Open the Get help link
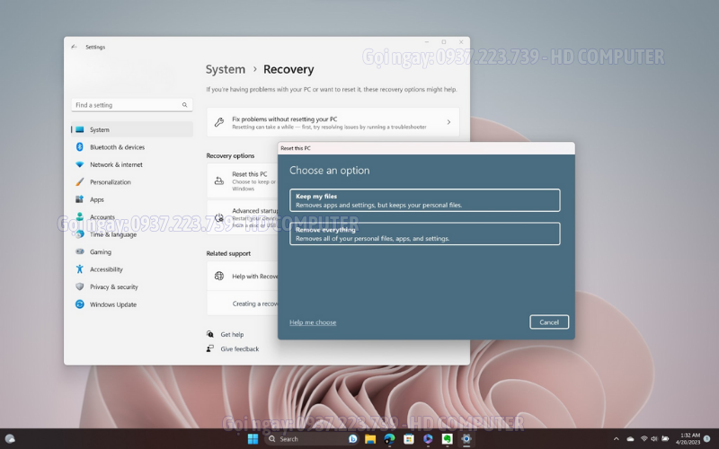Viewport: 719px width, 449px height. 232,335
